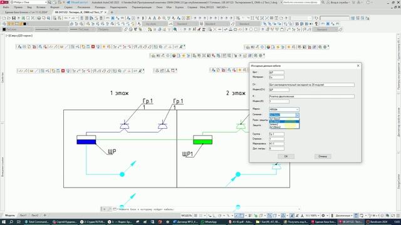Choose 3x1.5mm2 in Сечение list
The image size is (401, 225).
tap(284, 119)
